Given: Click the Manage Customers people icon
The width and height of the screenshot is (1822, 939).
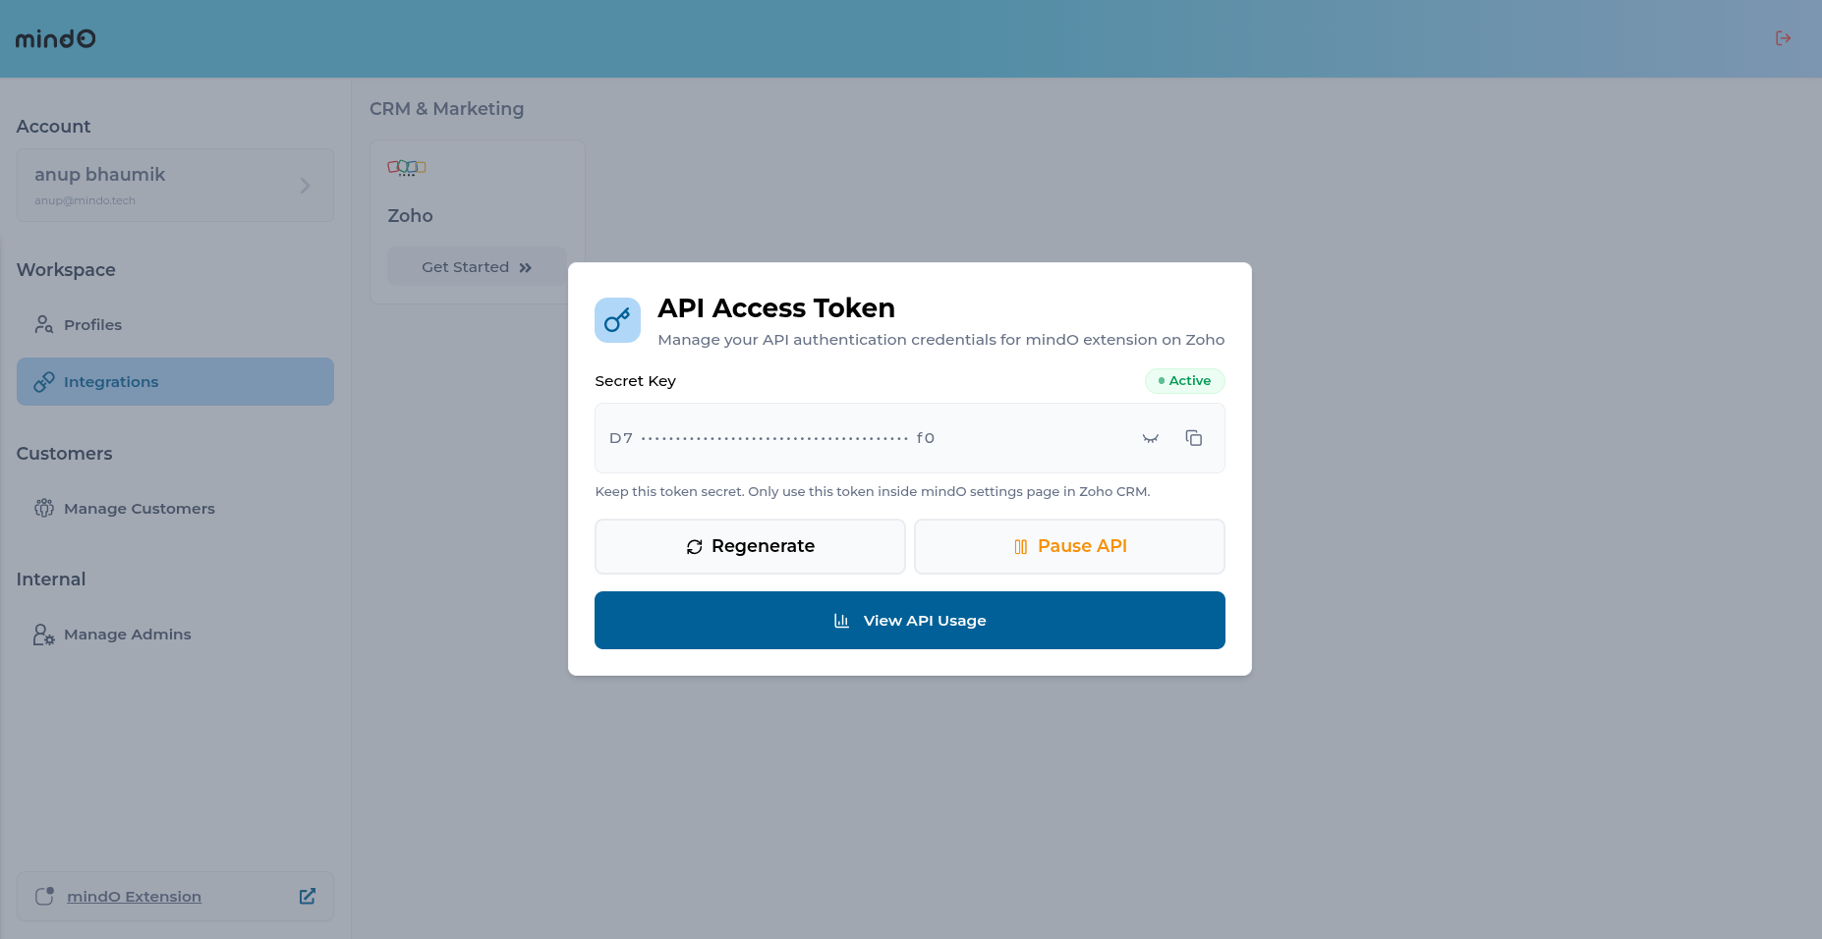Looking at the screenshot, I should [44, 508].
